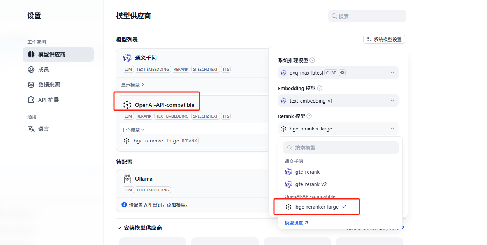Select bge-reranker-large in the dropdown list
487x245 pixels.
coord(340,207)
